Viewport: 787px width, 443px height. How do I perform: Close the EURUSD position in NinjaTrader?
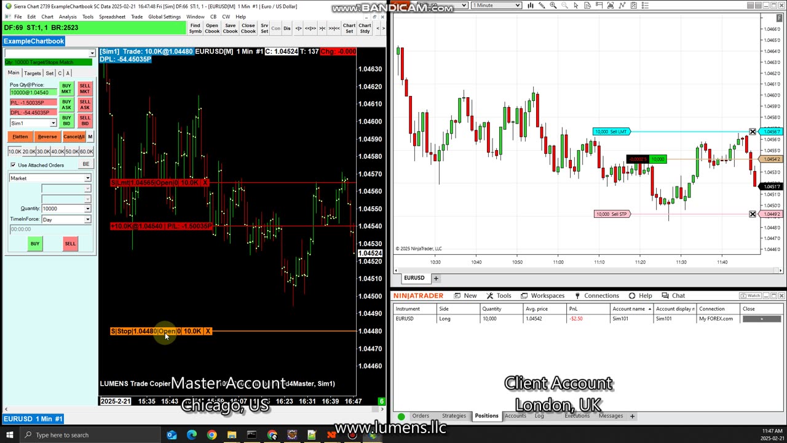(x=761, y=319)
